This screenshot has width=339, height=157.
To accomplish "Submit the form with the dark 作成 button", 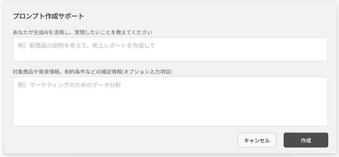I will coord(306,140).
